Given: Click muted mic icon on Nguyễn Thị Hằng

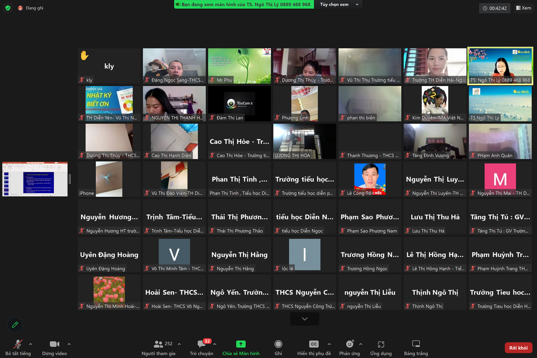Looking at the screenshot, I should pyautogui.click(x=212, y=269).
